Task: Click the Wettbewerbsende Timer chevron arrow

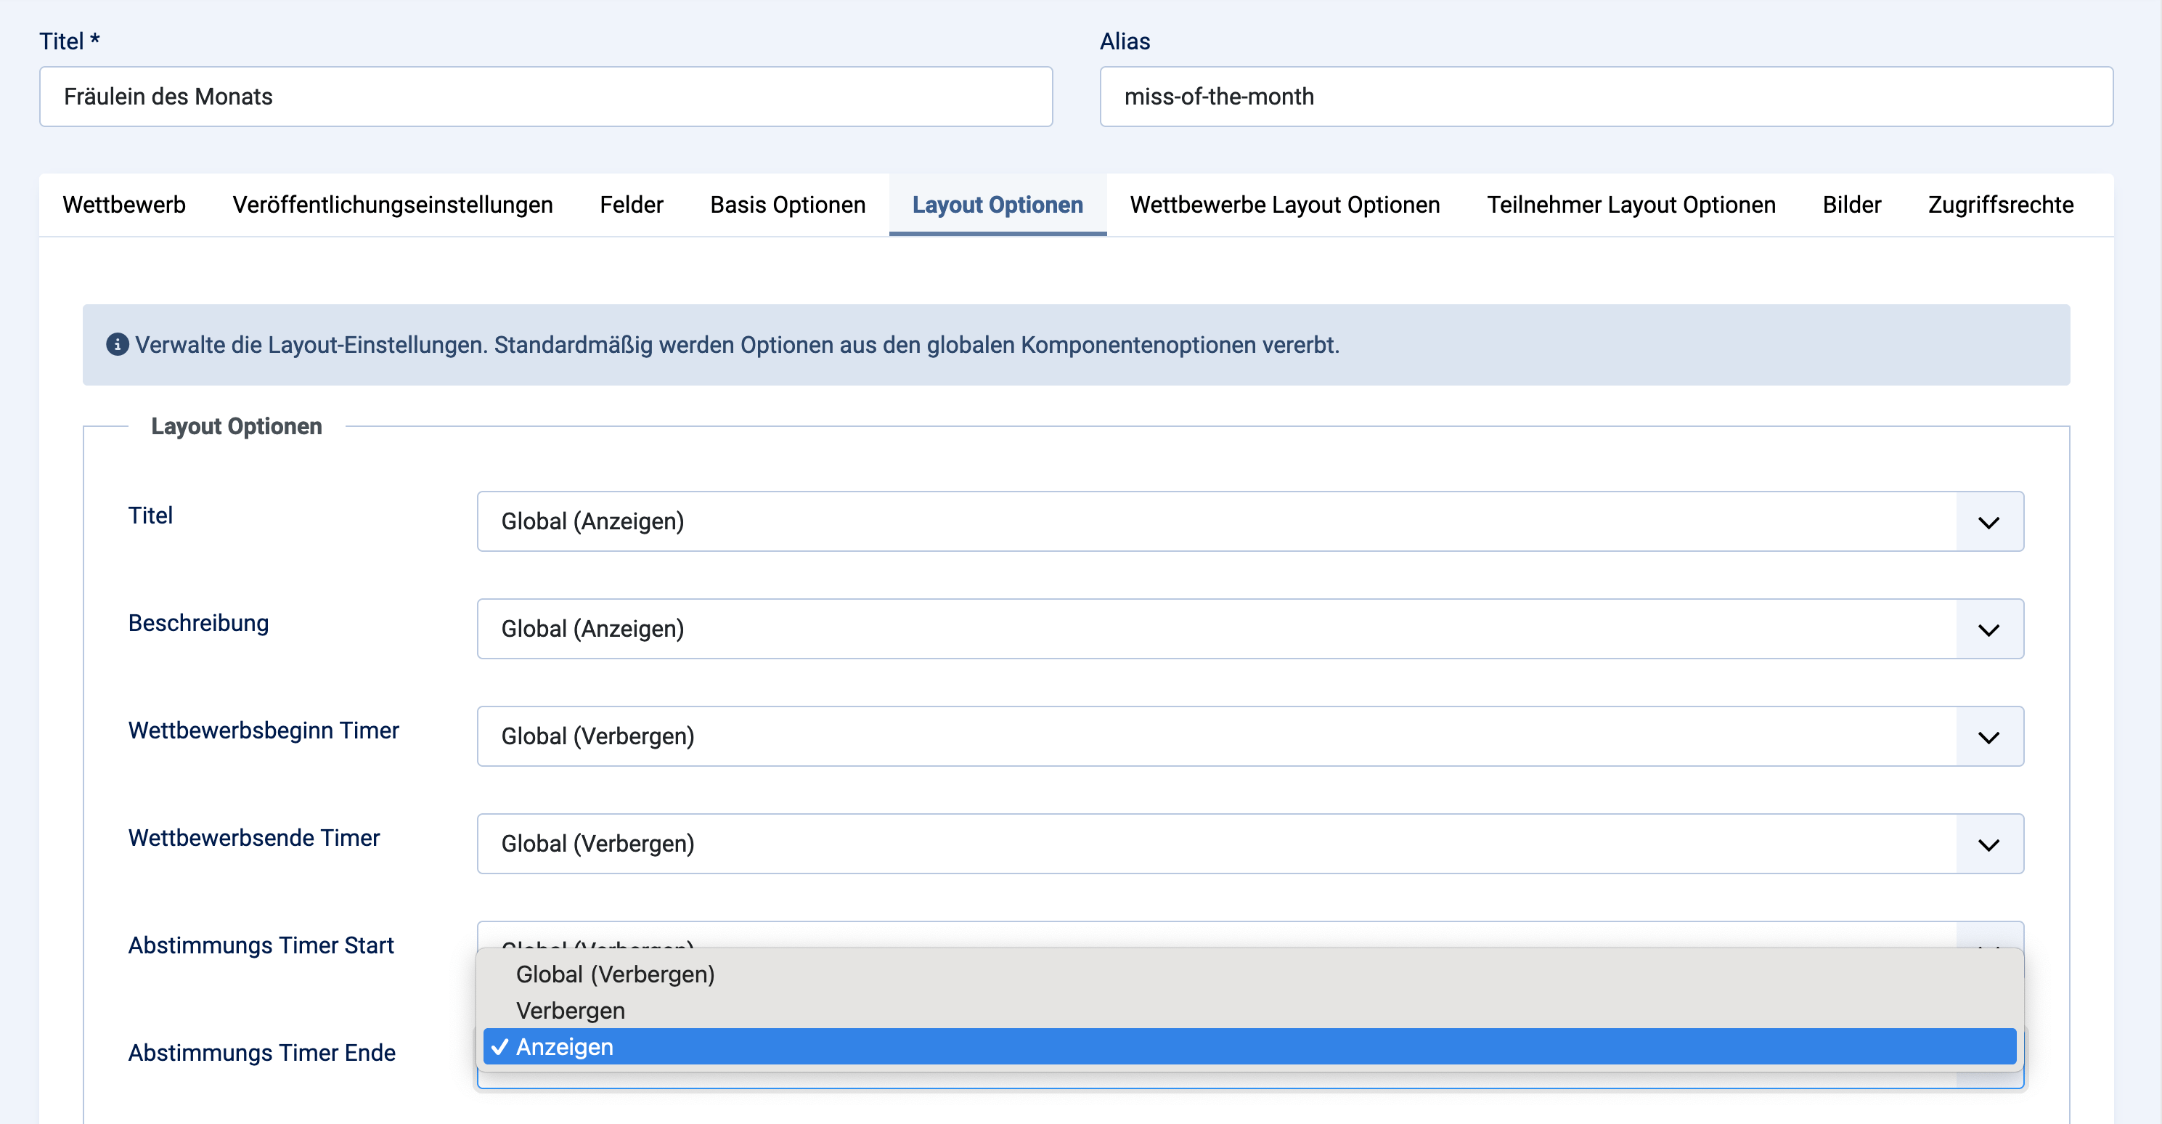Action: [1988, 844]
